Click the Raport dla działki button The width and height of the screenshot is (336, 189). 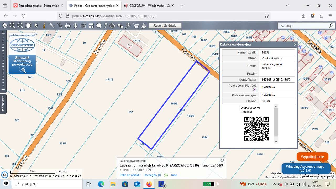pyautogui.click(x=165, y=25)
